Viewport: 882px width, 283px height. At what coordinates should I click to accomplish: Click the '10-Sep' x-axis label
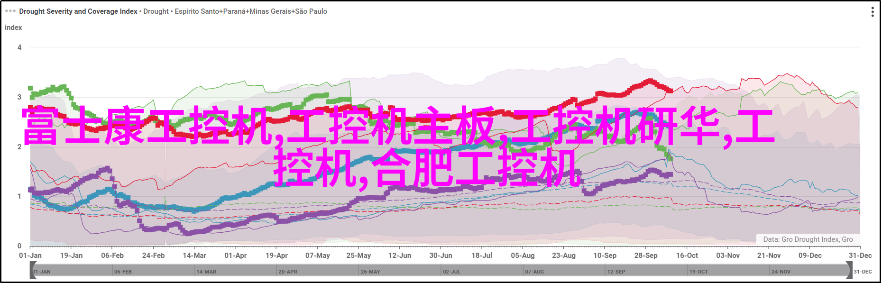605,256
